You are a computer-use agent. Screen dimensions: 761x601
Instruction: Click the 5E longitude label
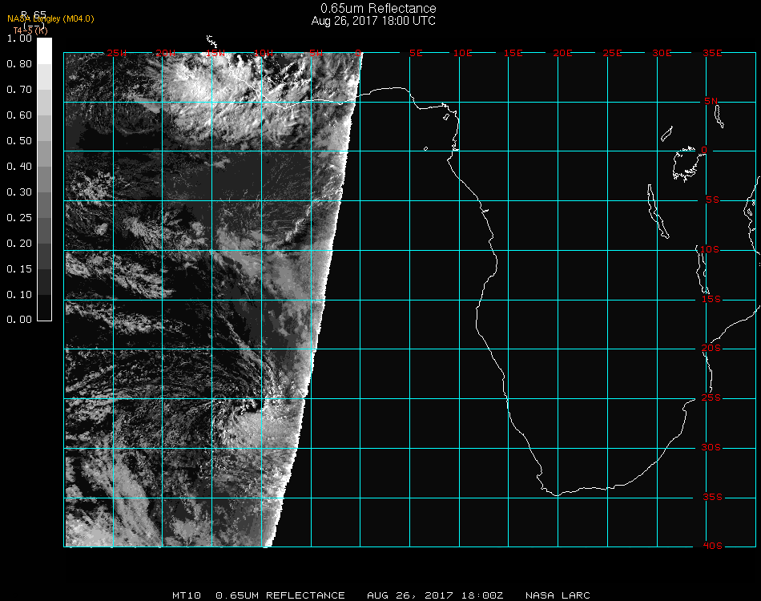pyautogui.click(x=416, y=53)
